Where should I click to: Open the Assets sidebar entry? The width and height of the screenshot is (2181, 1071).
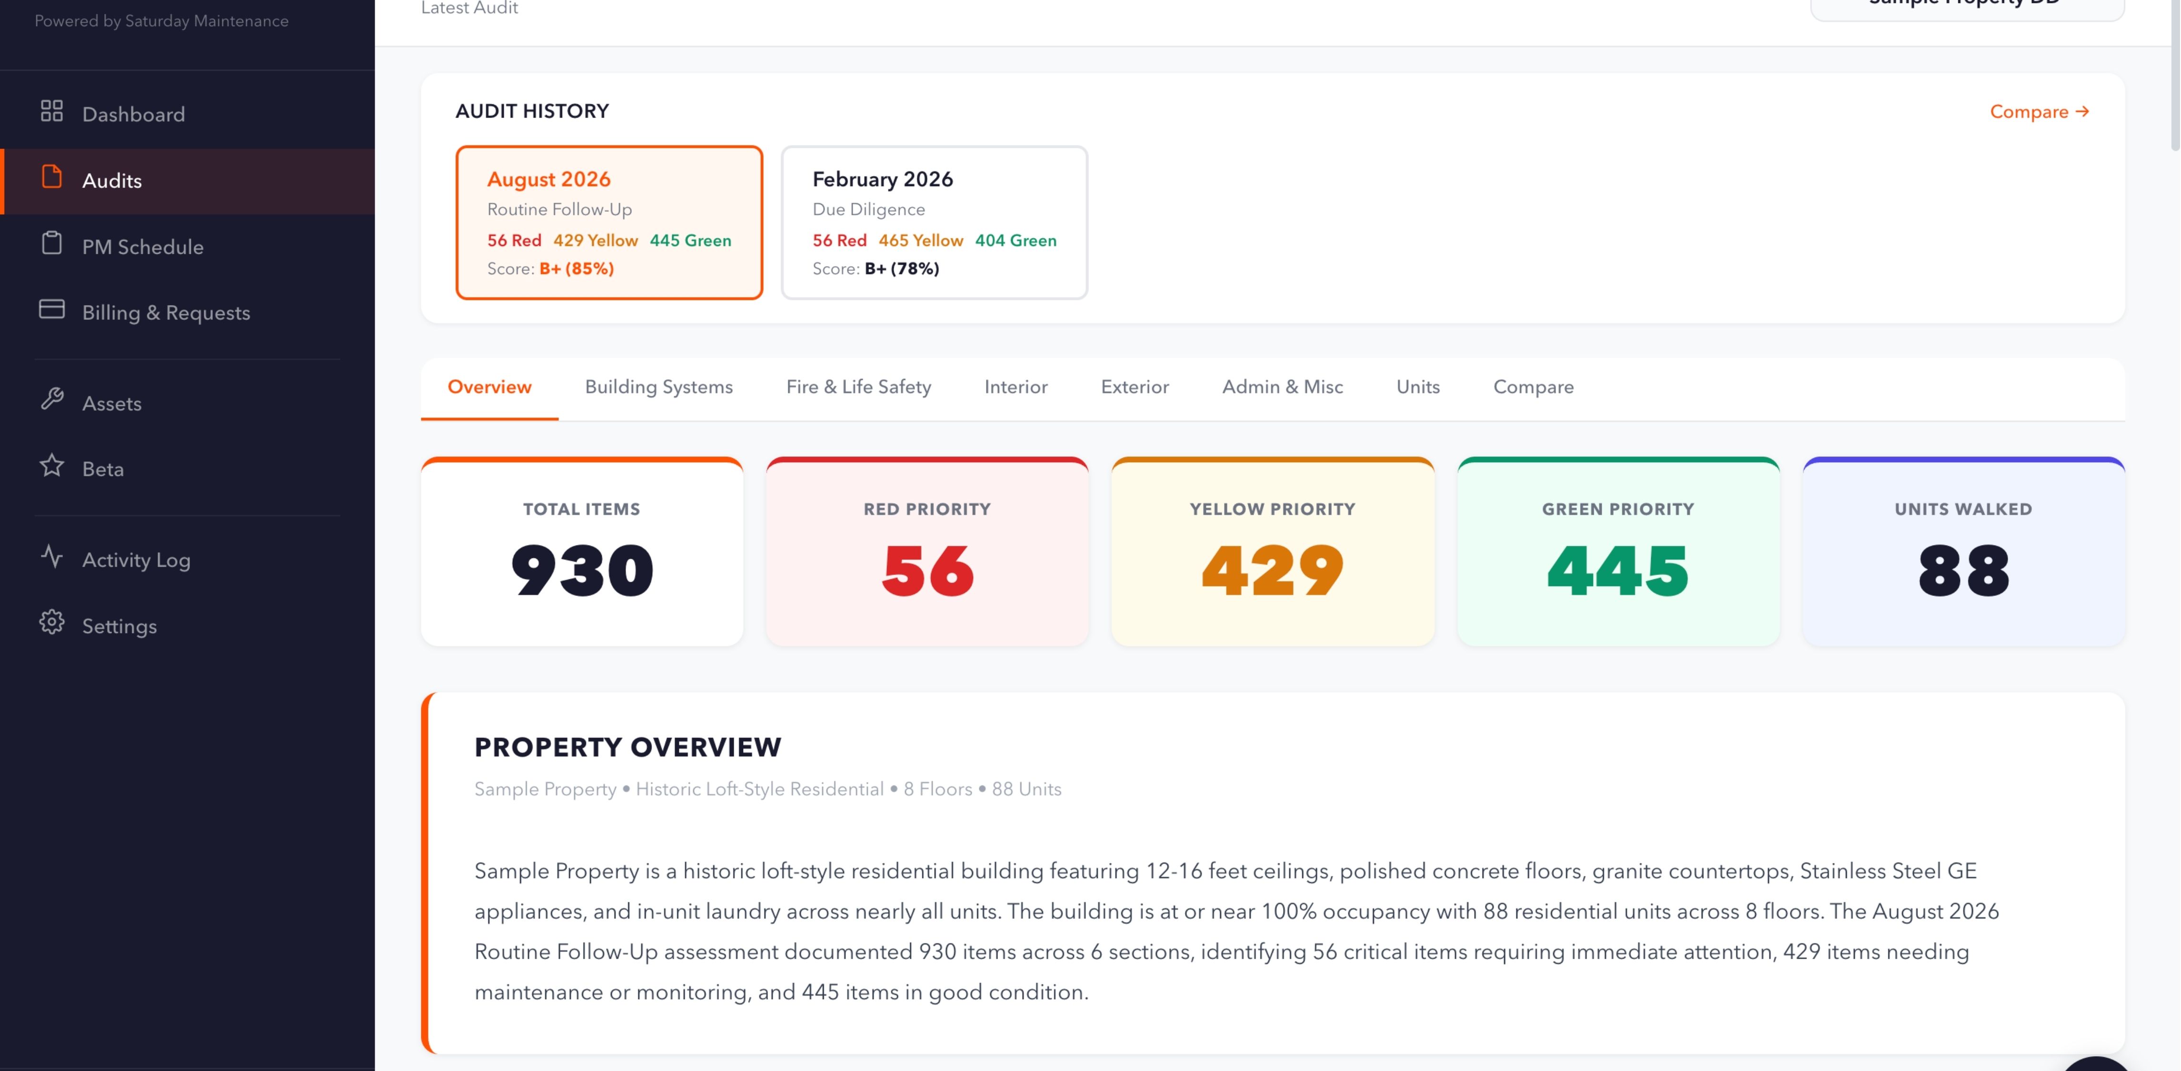(188, 403)
